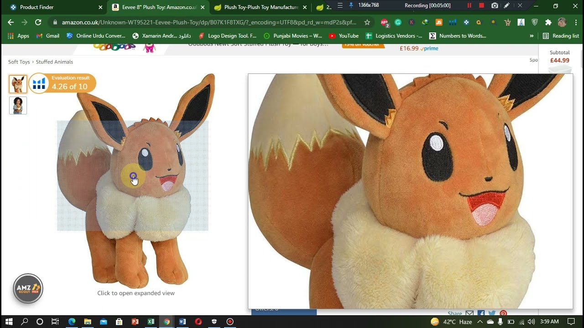
Task: Open the blue bar-chart AMZScout extension icon
Action: click(453, 22)
